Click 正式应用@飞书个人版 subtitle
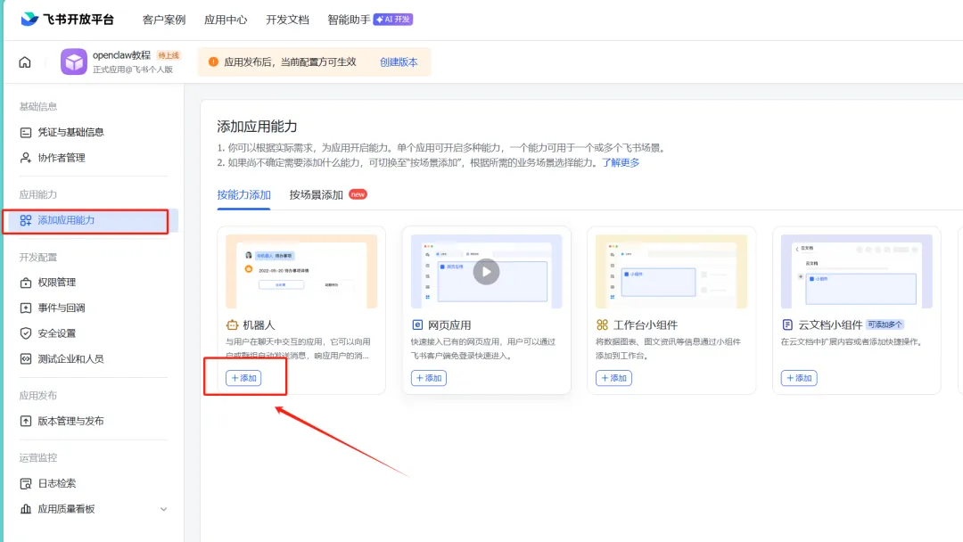963x542 pixels. (x=133, y=70)
